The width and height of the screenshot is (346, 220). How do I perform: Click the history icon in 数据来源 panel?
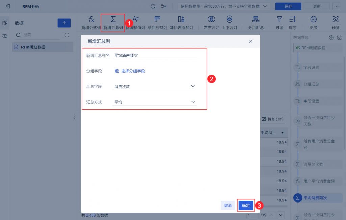click(331, 38)
